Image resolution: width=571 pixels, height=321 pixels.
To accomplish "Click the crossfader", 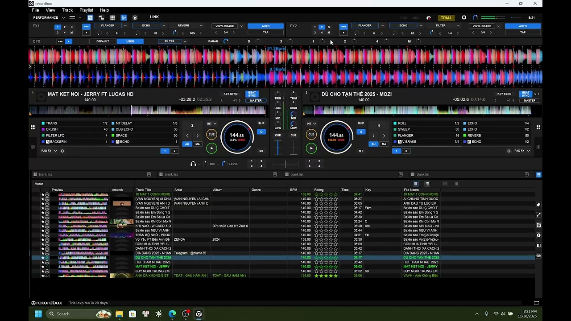I will [x=285, y=164].
